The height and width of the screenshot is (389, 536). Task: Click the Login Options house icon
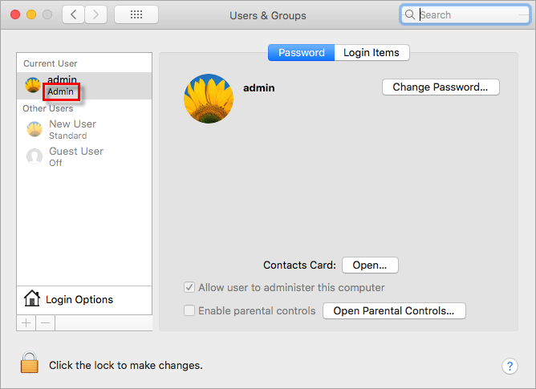pyautogui.click(x=32, y=299)
